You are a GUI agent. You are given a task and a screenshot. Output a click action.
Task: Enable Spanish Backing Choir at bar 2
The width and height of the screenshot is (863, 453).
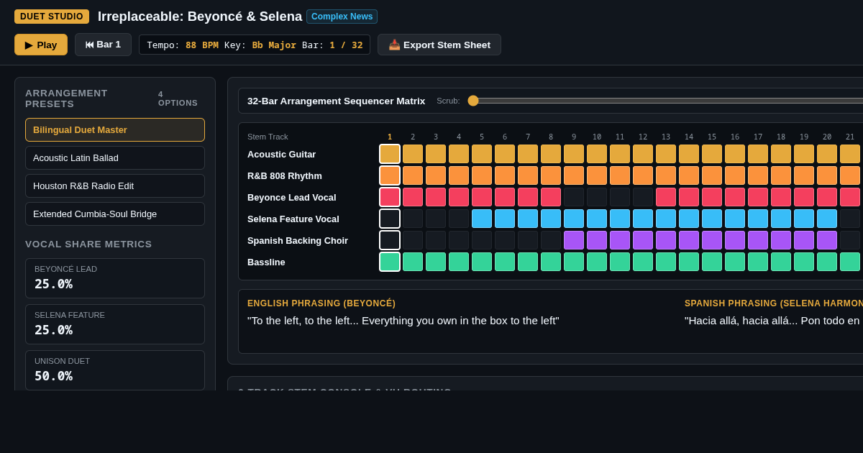coord(413,240)
